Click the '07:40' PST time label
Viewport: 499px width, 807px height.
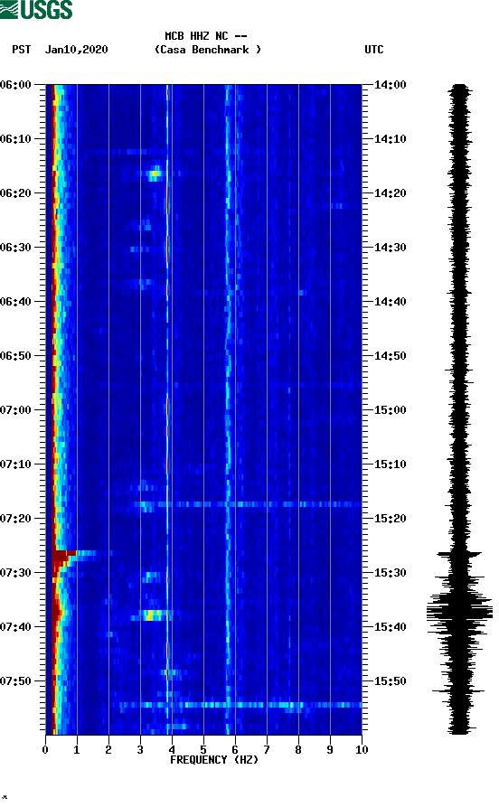15,626
